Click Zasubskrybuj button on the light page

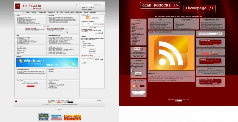(x=98, y=24)
